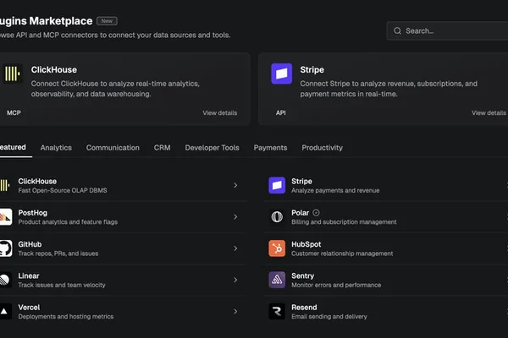Image resolution: width=508 pixels, height=338 pixels.
Task: Click 'Product analytics and feature flags' text
Action: [68, 222]
